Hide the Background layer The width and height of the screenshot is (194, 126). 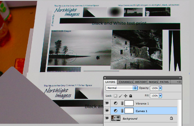pos(107,118)
